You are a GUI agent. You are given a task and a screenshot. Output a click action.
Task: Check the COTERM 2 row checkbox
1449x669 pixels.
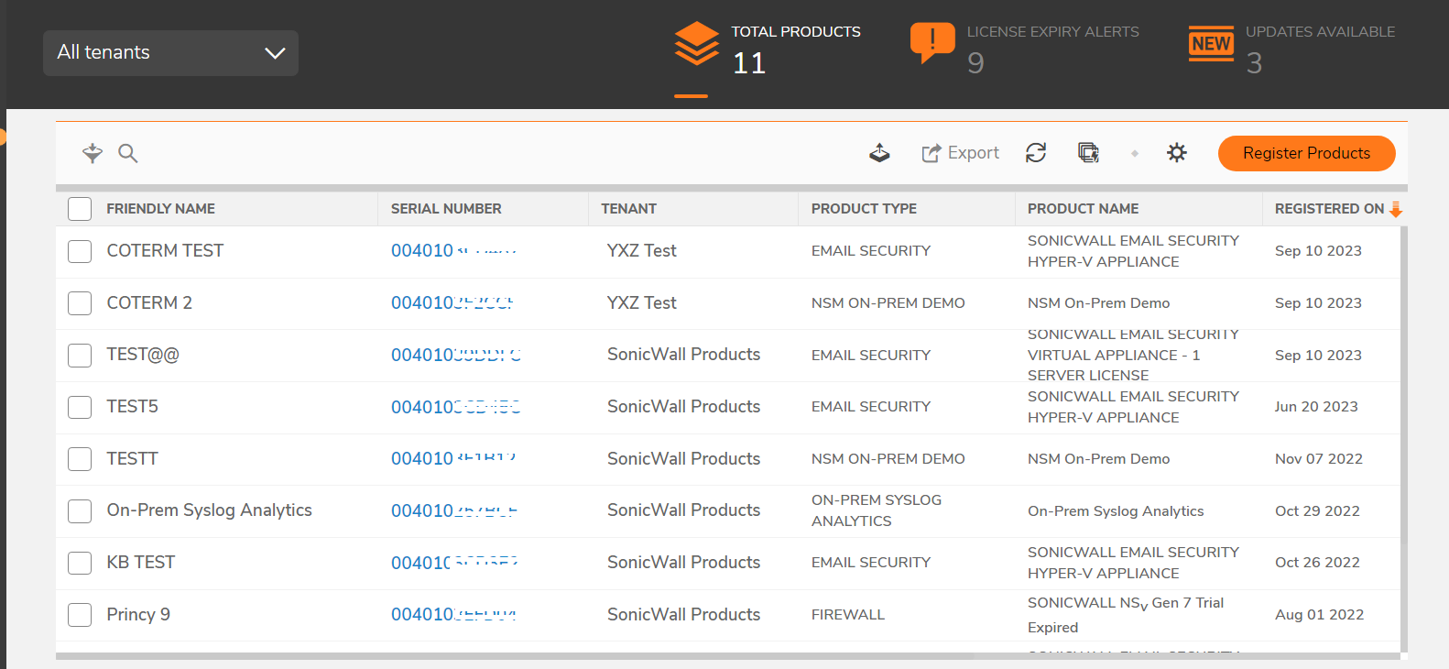pos(80,303)
